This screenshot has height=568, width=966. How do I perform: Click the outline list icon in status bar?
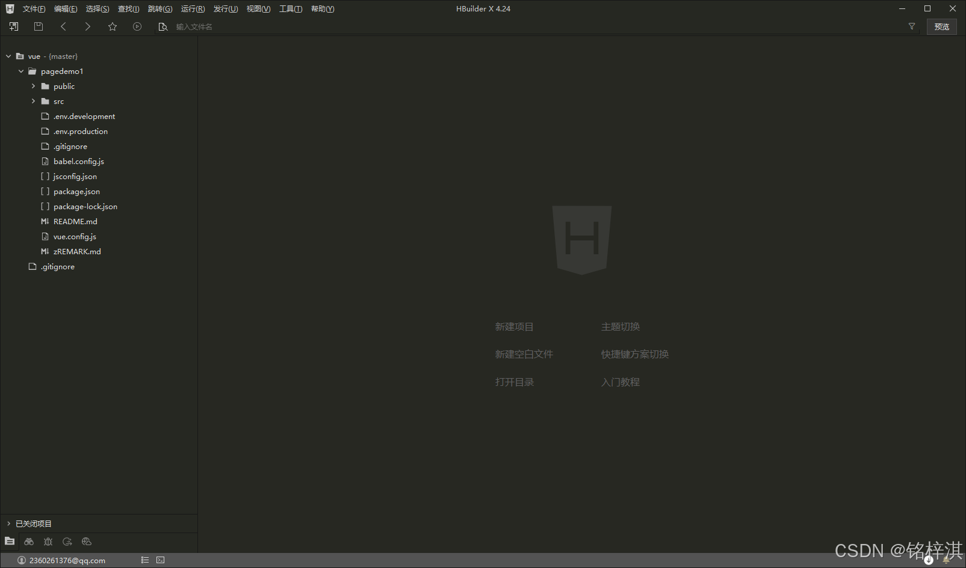145,560
